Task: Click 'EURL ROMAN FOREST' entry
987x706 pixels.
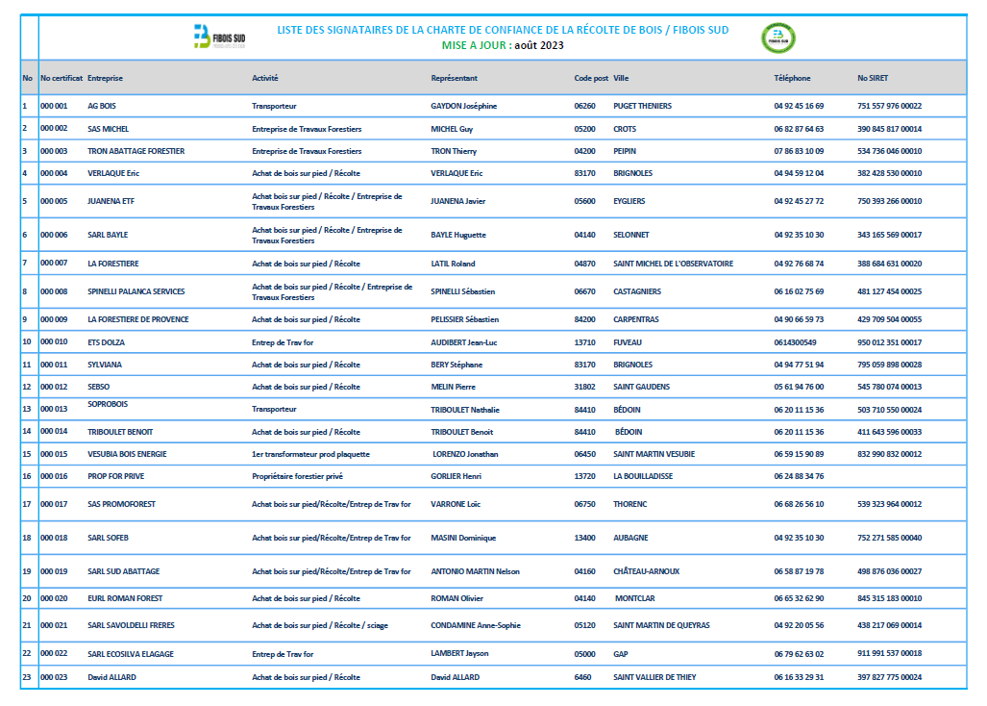Action: (125, 598)
